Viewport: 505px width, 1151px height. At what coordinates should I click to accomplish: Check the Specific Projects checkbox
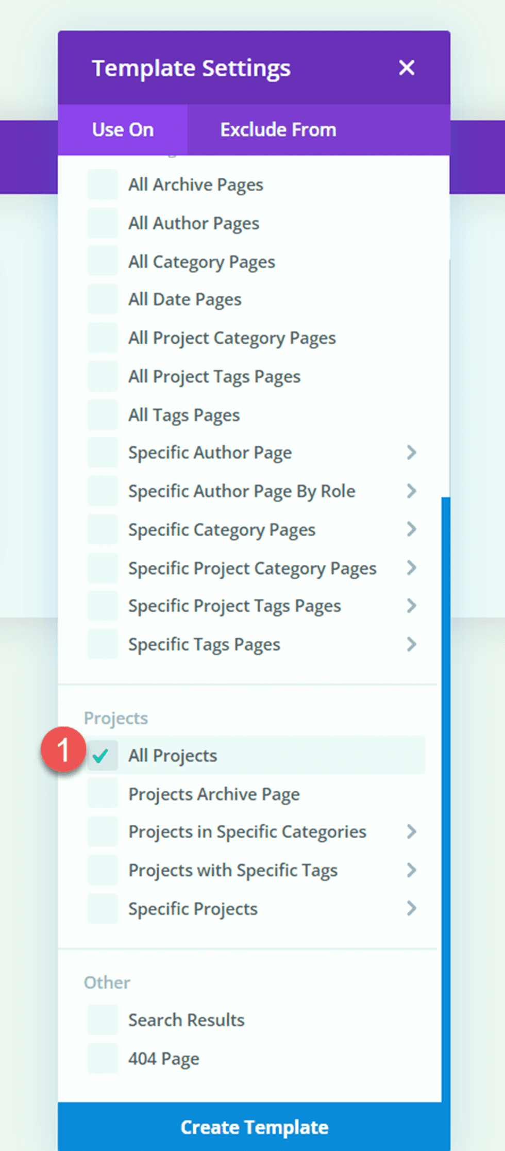pos(103,908)
